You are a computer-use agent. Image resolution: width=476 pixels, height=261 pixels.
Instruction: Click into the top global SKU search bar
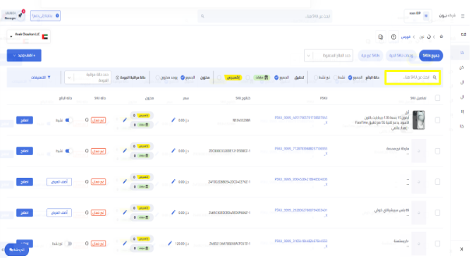coord(264,16)
